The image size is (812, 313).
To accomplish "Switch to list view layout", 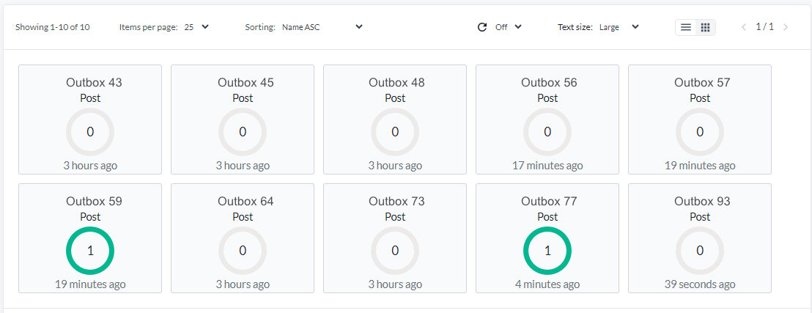I will (x=686, y=27).
